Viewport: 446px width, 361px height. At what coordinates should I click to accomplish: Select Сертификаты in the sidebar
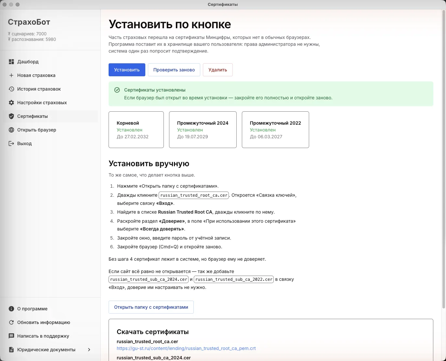[x=50, y=116]
